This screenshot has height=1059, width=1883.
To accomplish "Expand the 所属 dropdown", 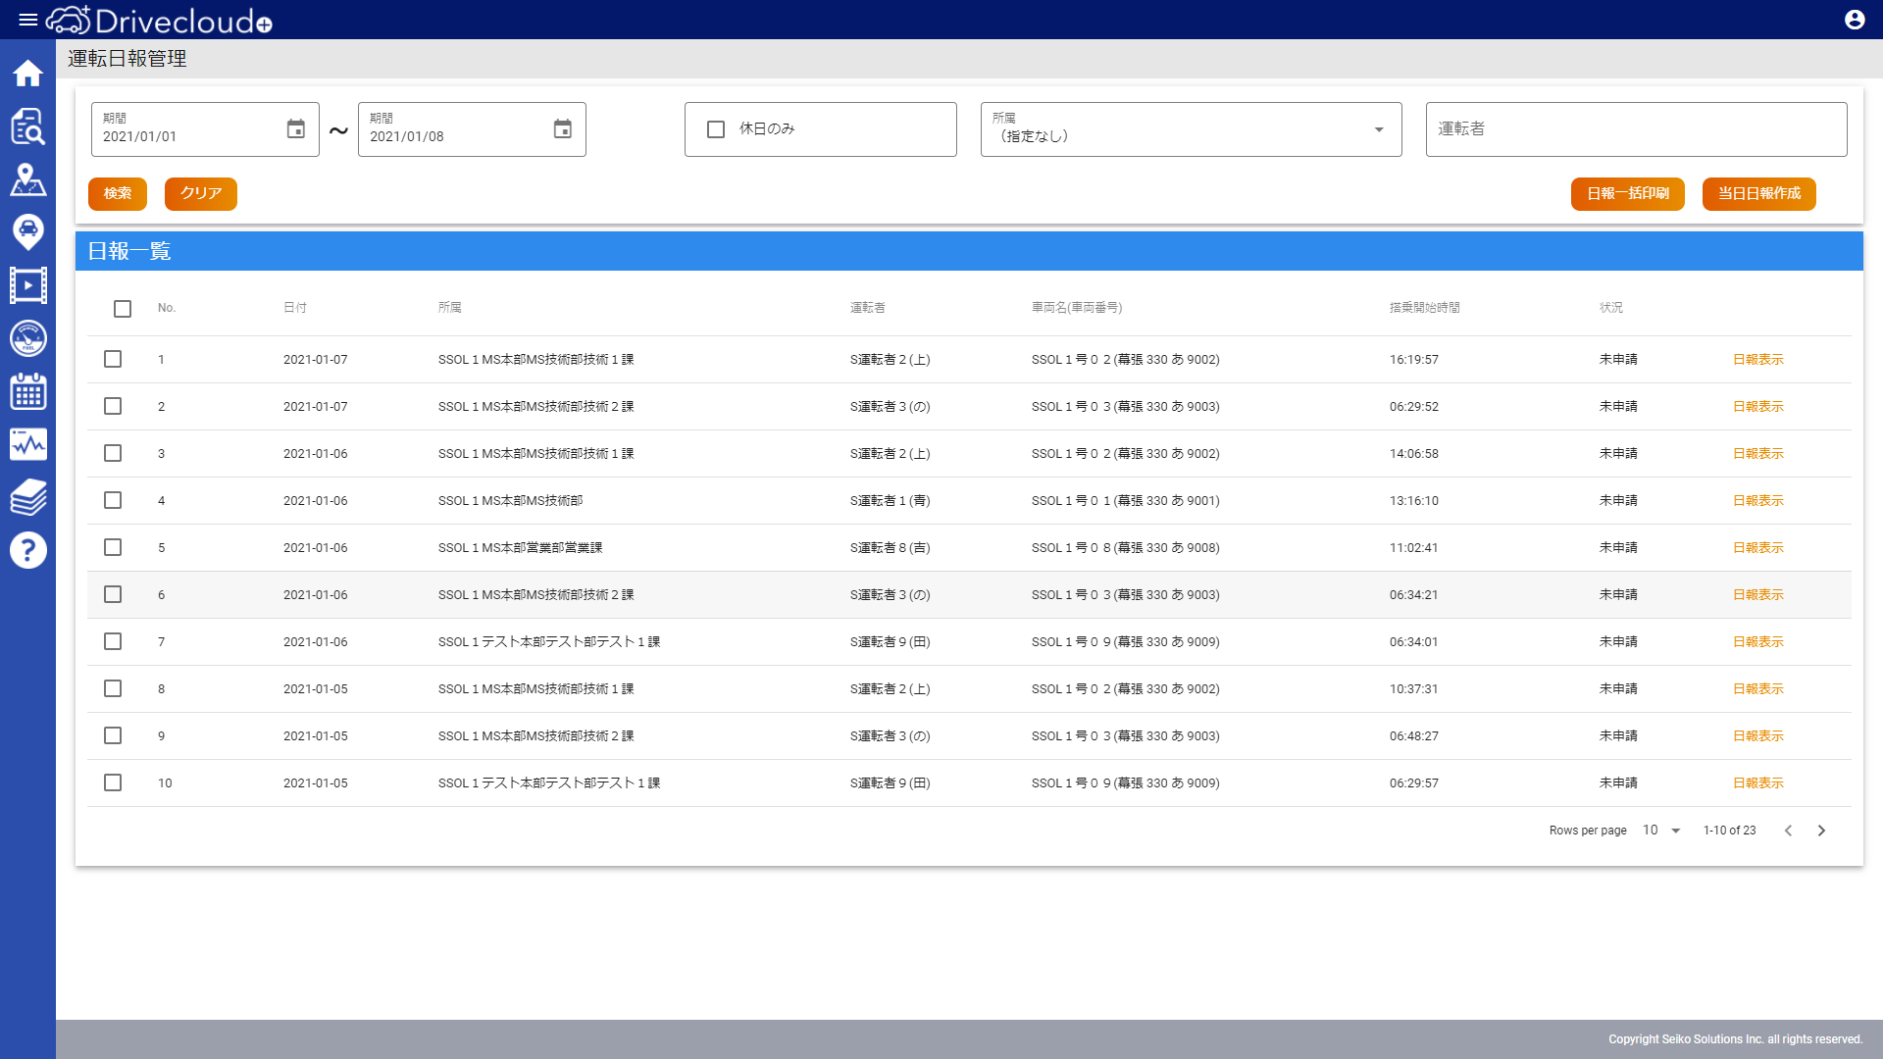I will pyautogui.click(x=1191, y=129).
